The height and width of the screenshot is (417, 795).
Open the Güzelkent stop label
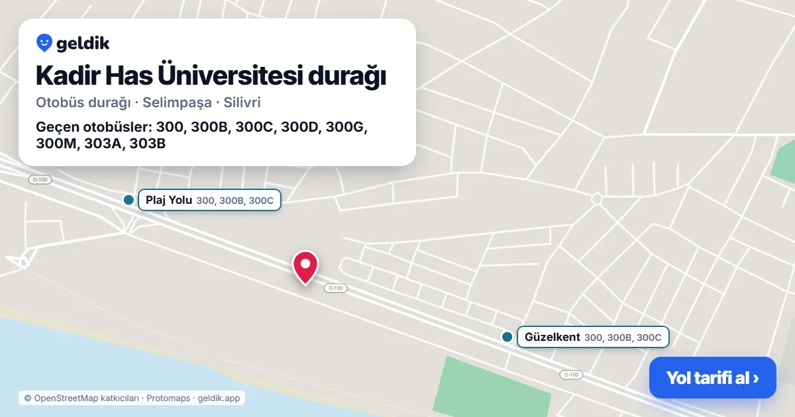click(593, 337)
